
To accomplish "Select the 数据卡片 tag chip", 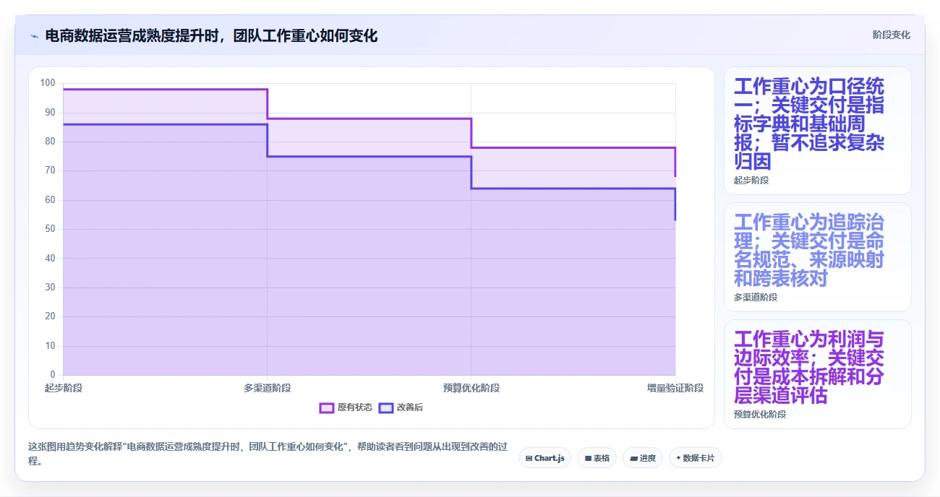I will tap(695, 458).
